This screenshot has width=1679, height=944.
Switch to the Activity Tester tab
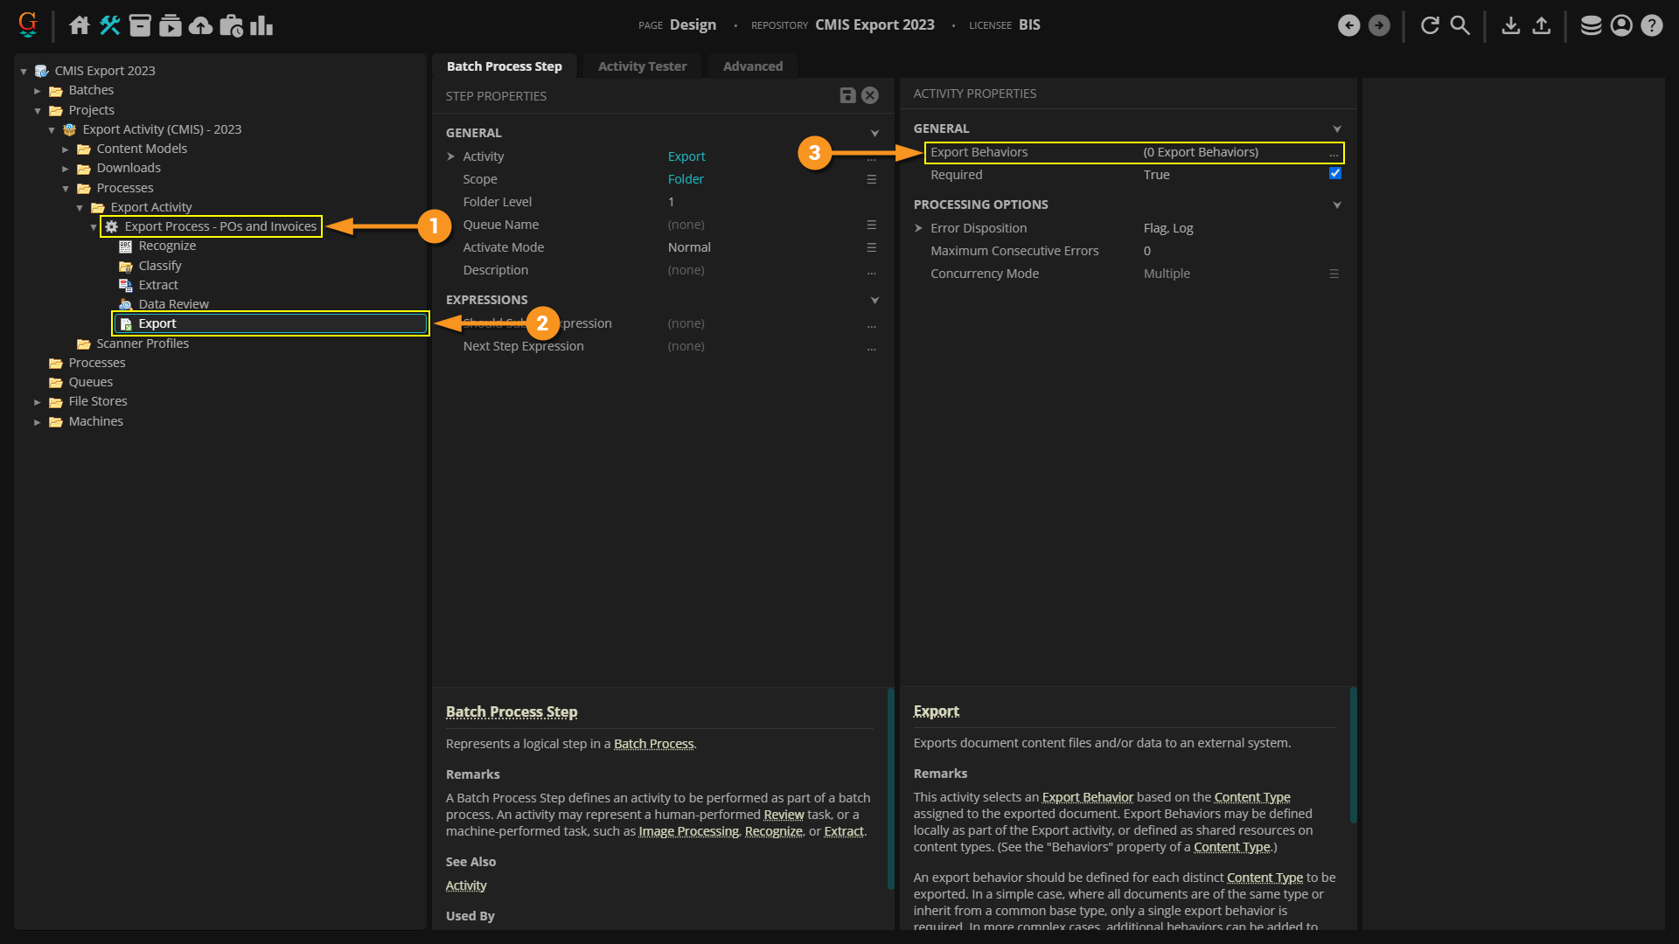(x=642, y=66)
